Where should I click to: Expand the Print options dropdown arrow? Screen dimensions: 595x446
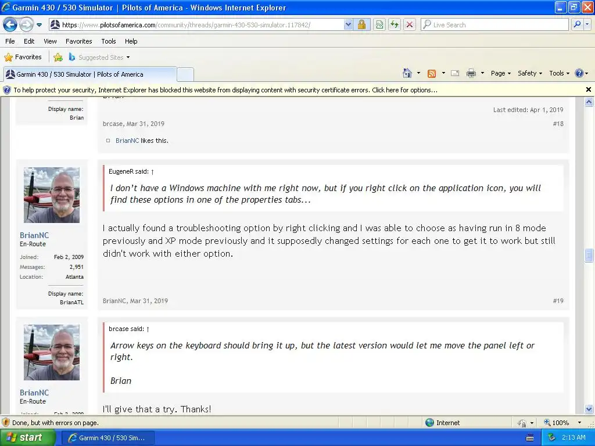tap(482, 73)
